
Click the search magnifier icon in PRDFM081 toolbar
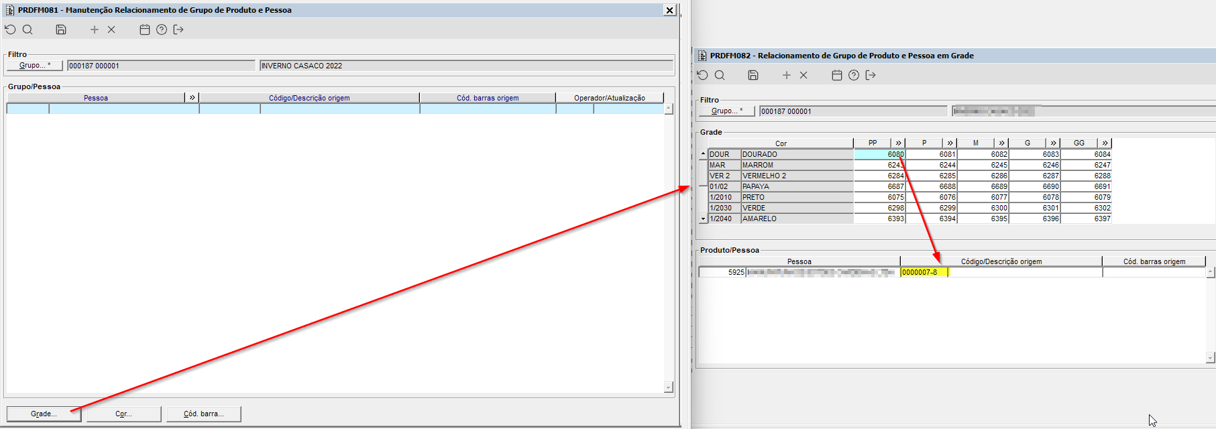[x=27, y=29]
